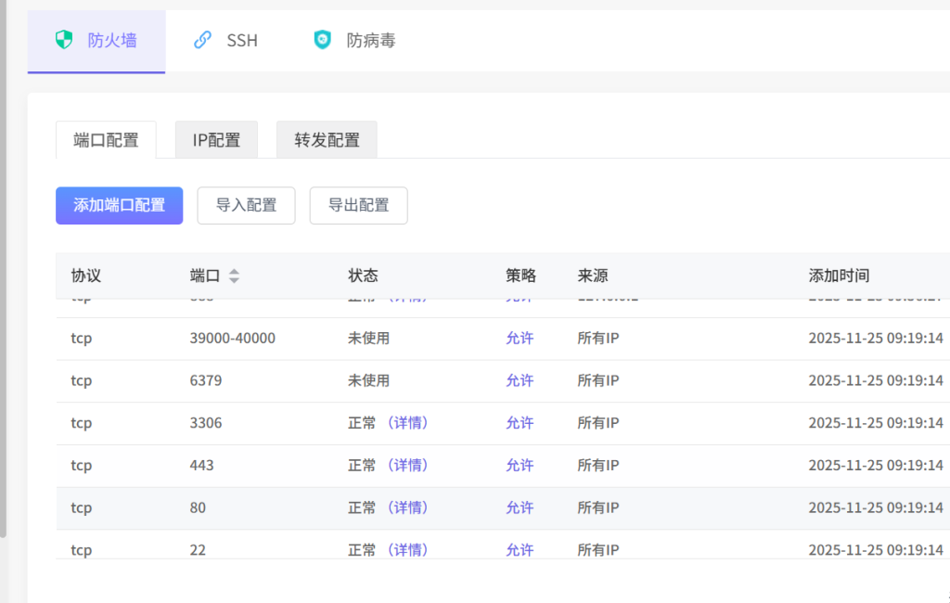Toggle 允许 policy for port 22
Viewport: 950px width, 603px height.
(520, 549)
